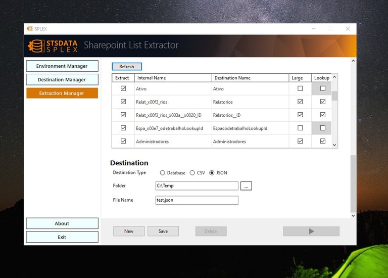Disable Large for Administradores row

click(300, 141)
